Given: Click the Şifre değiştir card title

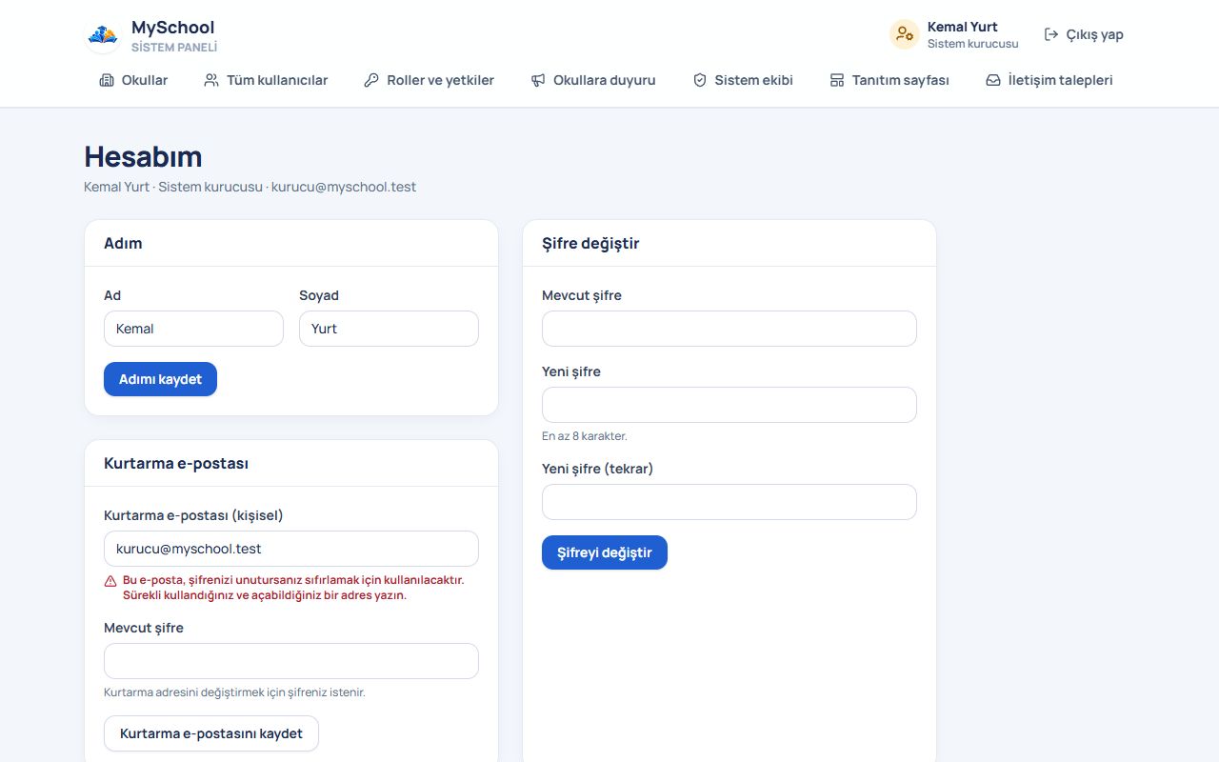Looking at the screenshot, I should click(590, 243).
